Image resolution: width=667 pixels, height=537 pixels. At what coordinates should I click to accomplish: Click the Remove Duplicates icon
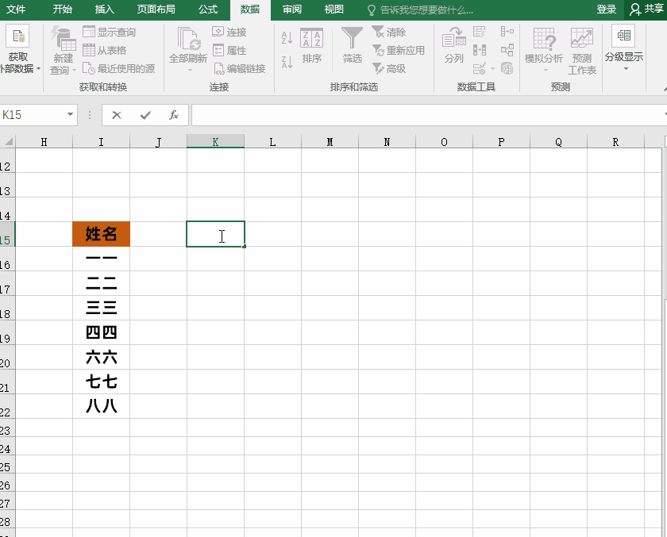(x=480, y=50)
